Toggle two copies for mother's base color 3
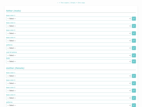 [x=134, y=91]
